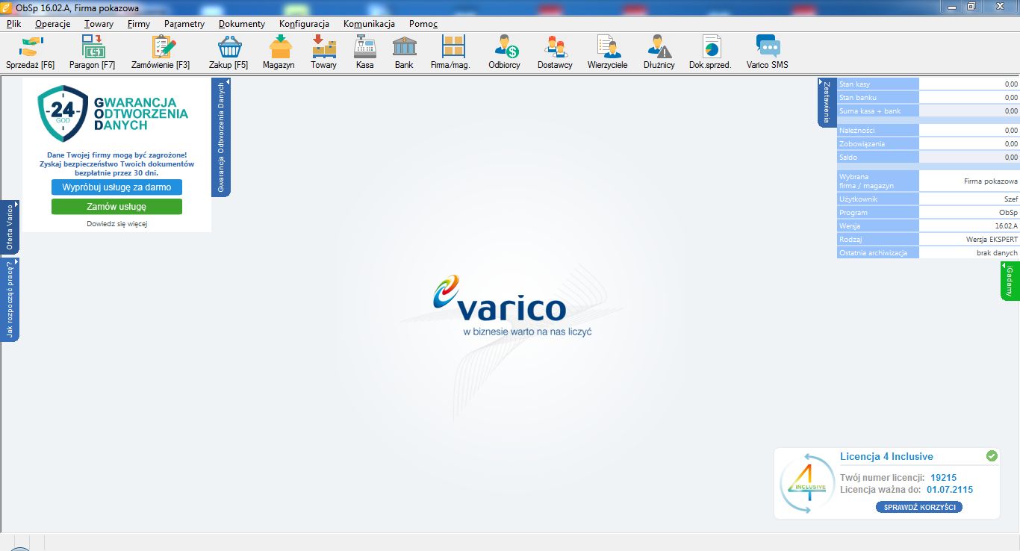Open the Parametry menu

(184, 24)
